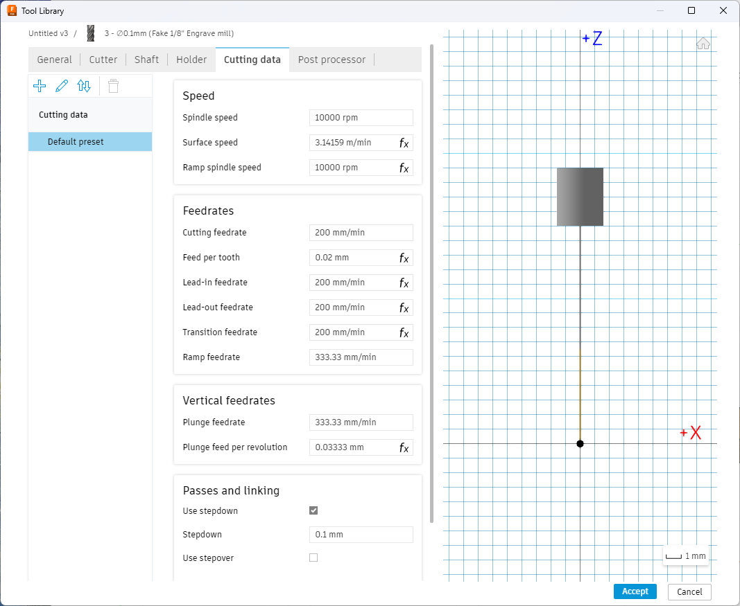Image resolution: width=740 pixels, height=606 pixels.
Task: Click the trash delete preset icon
Action: (x=113, y=86)
